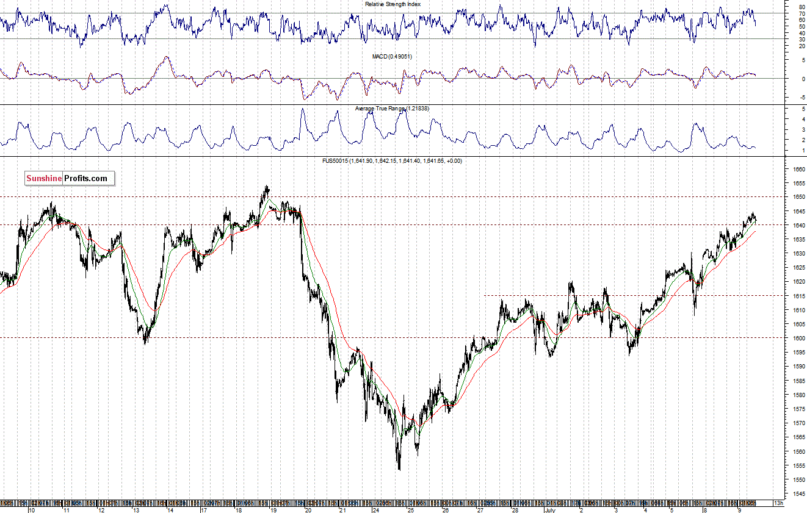807x513 pixels.
Task: Click the 13h label on the time axis
Action: click(x=778, y=504)
